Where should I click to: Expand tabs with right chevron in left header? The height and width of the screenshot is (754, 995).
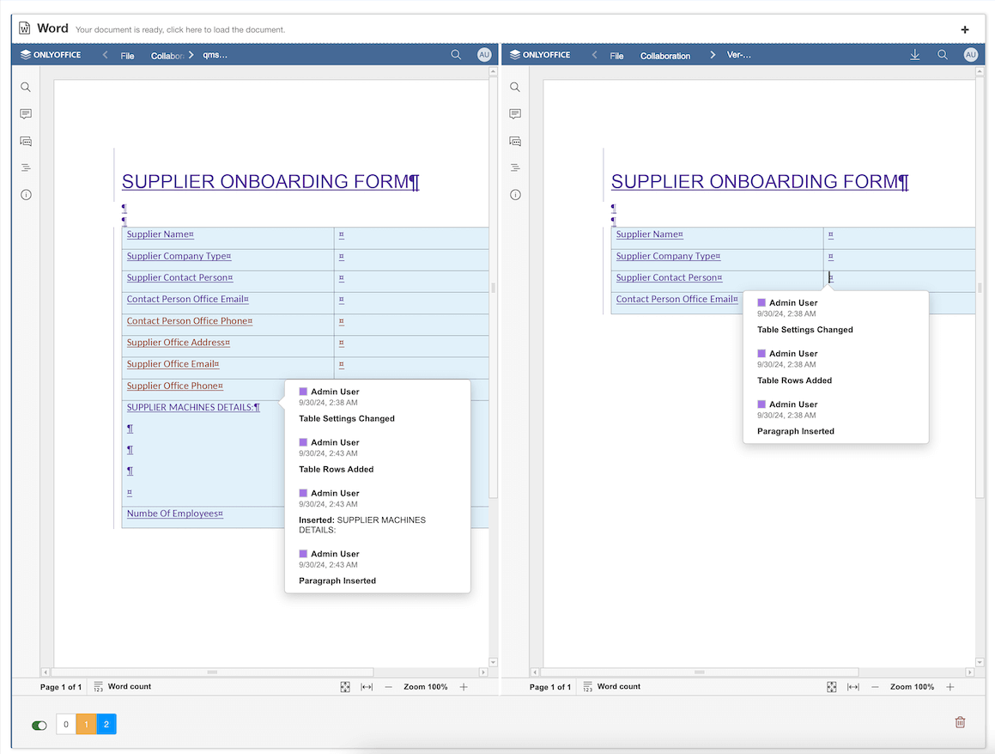pyautogui.click(x=191, y=55)
